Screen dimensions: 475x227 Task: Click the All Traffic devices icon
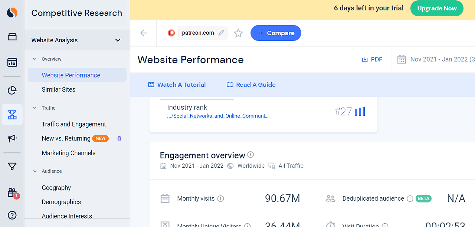(x=272, y=166)
